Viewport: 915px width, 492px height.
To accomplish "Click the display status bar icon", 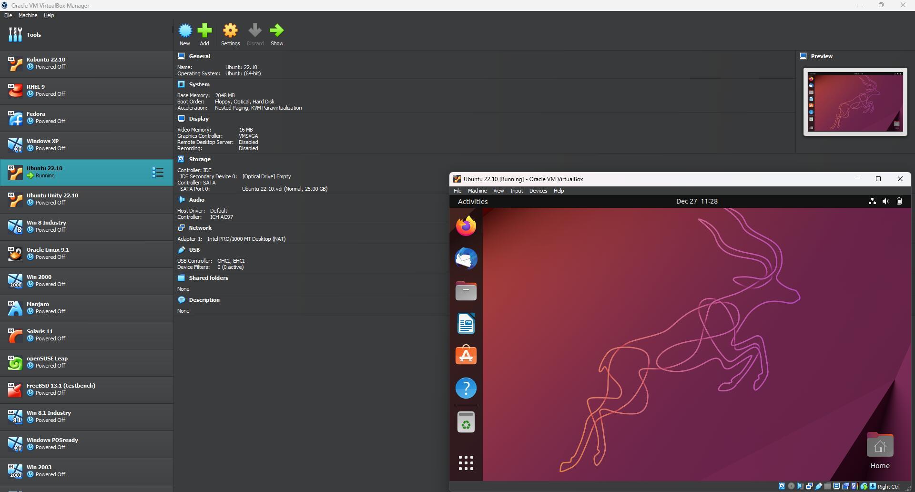I will 836,486.
